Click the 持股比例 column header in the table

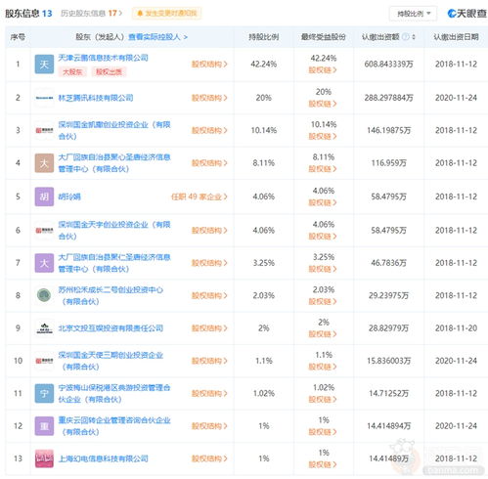coord(264,37)
